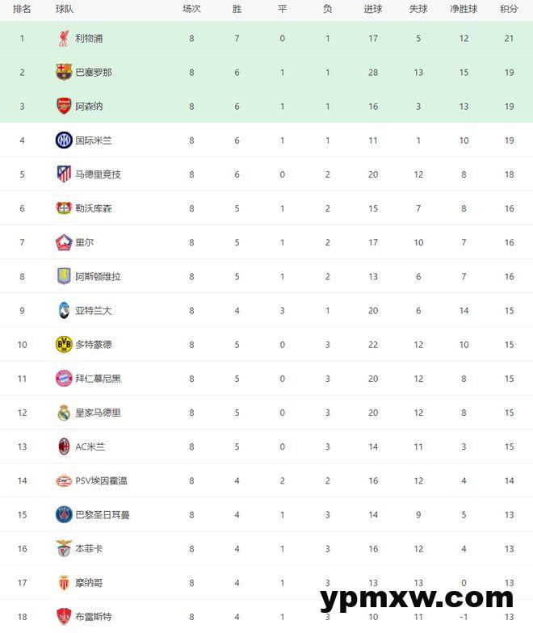Click the Real Madrid crest icon
Screen dimensions: 533x633
pos(64,413)
